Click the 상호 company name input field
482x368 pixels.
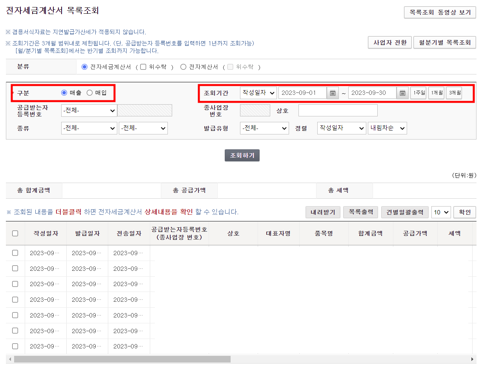pos(337,110)
